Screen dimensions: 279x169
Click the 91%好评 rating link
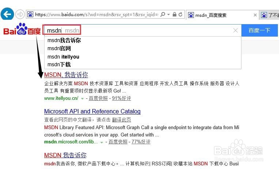point(121,98)
